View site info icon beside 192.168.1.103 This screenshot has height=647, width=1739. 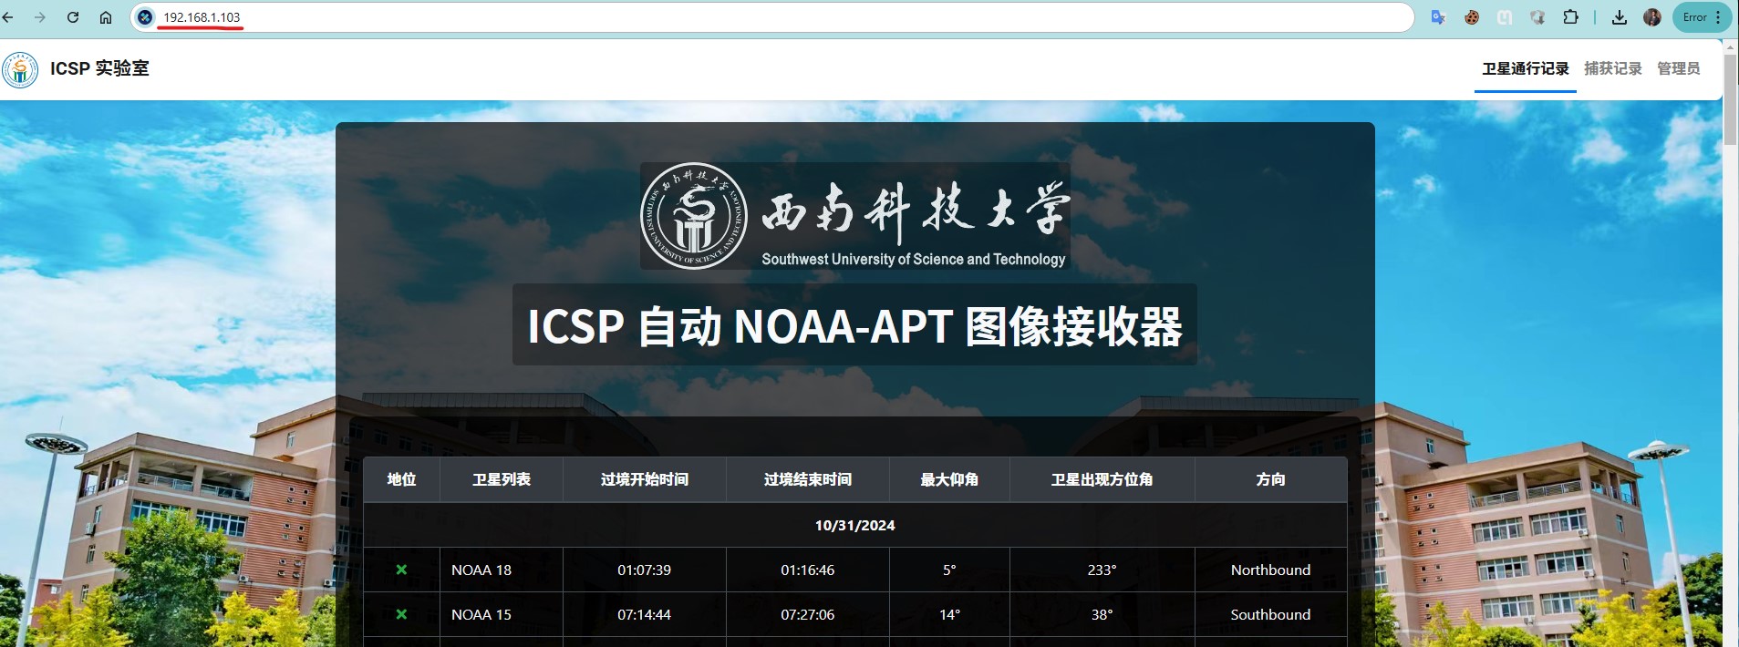pyautogui.click(x=145, y=17)
